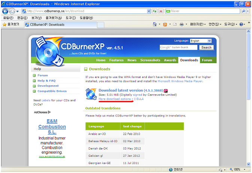Click the Refresh page icon

(154, 11)
